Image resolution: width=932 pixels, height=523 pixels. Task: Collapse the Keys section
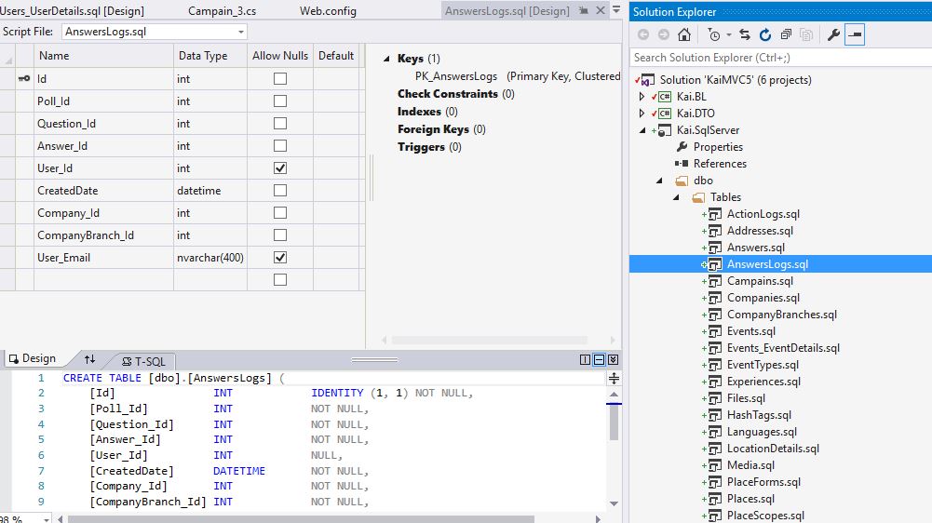386,59
